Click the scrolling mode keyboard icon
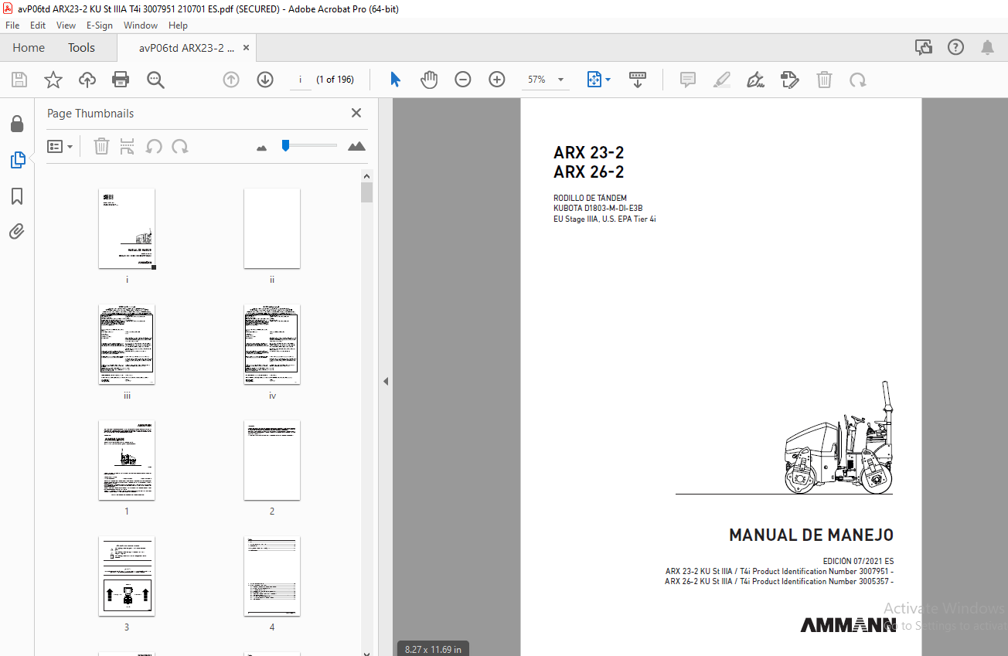This screenshot has width=1008, height=656. pos(638,80)
